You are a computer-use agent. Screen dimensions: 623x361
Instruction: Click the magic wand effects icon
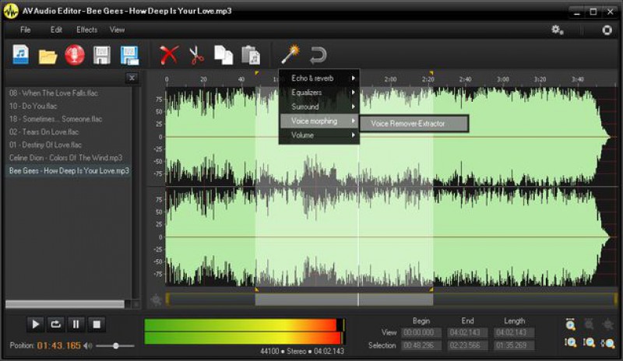click(290, 54)
